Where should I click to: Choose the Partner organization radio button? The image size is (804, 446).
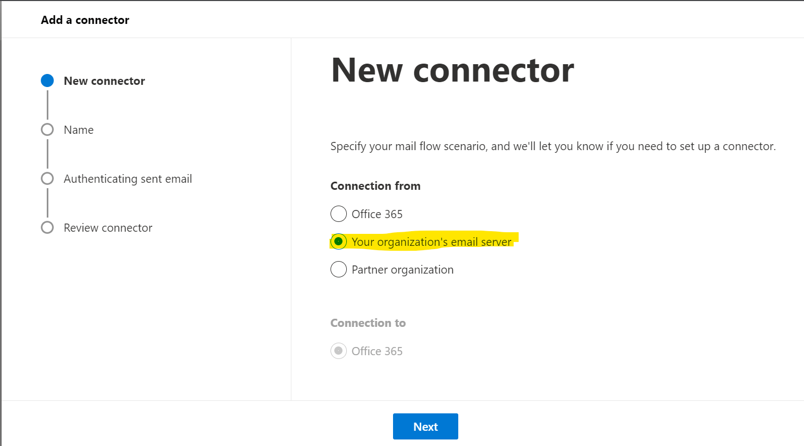339,269
